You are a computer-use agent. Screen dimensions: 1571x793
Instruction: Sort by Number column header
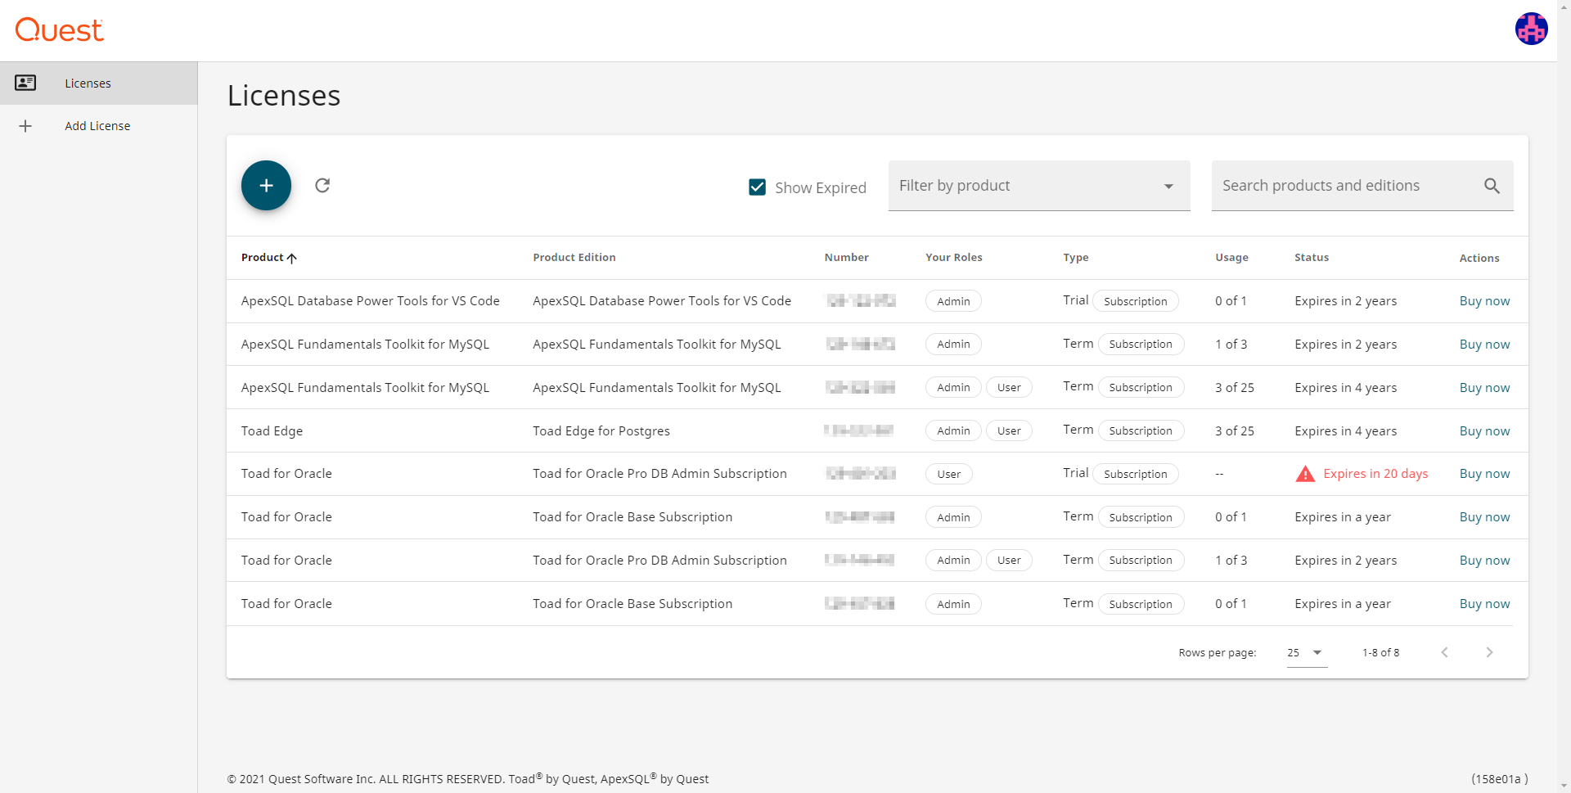click(846, 258)
